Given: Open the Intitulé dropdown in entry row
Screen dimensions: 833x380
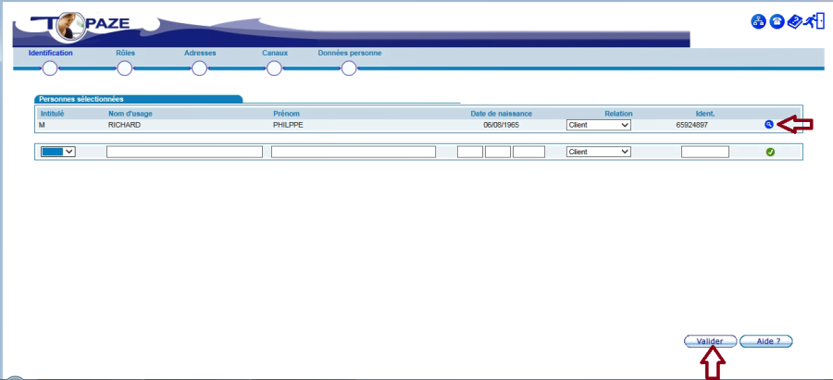Looking at the screenshot, I should click(x=57, y=152).
